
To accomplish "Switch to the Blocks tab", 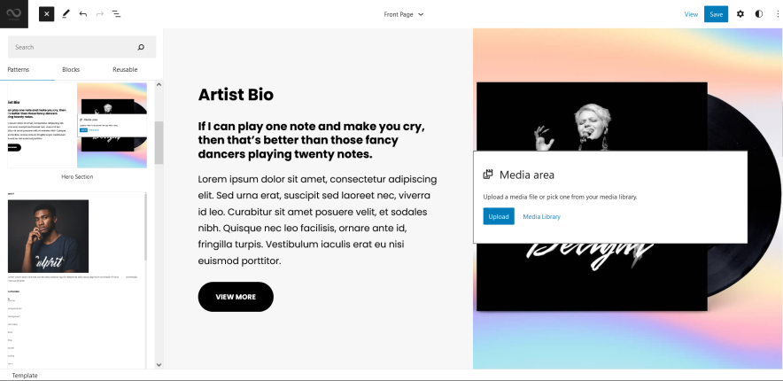I will point(71,69).
